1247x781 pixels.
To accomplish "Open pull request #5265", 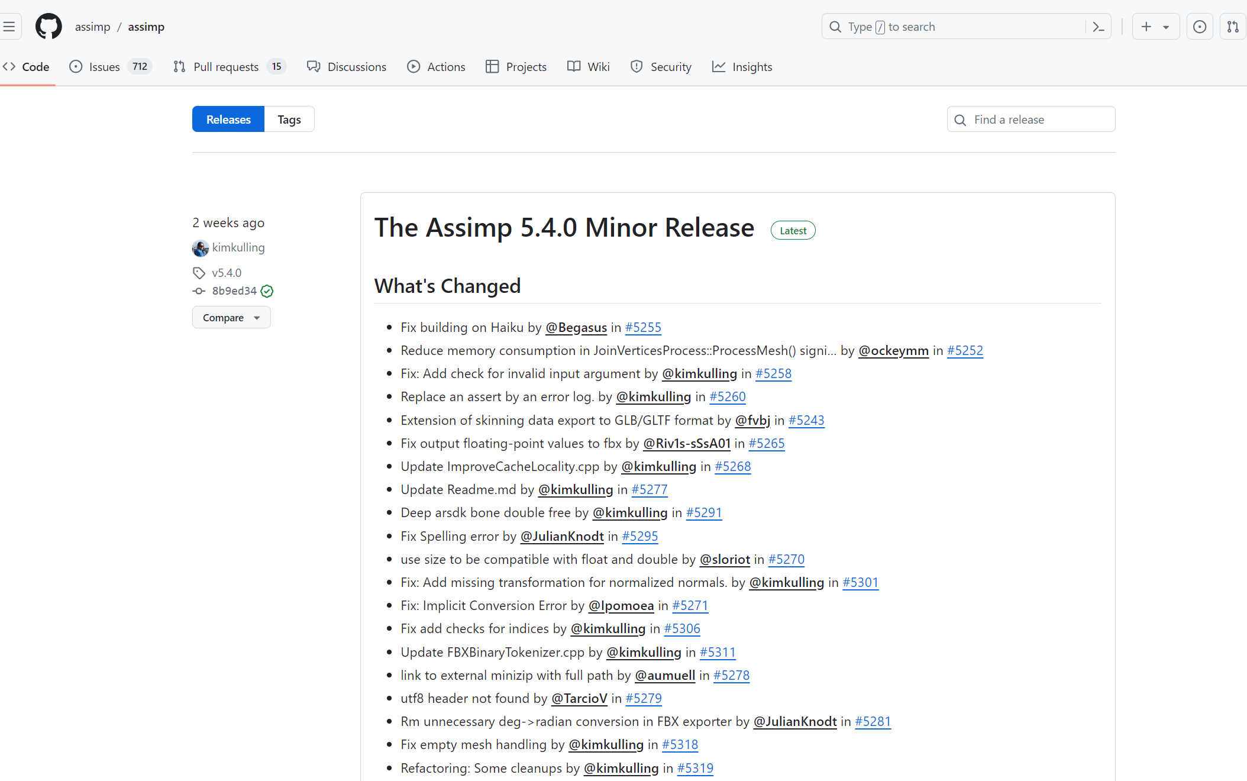I will point(767,443).
